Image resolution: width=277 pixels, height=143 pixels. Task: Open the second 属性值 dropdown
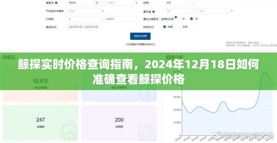pos(212,11)
